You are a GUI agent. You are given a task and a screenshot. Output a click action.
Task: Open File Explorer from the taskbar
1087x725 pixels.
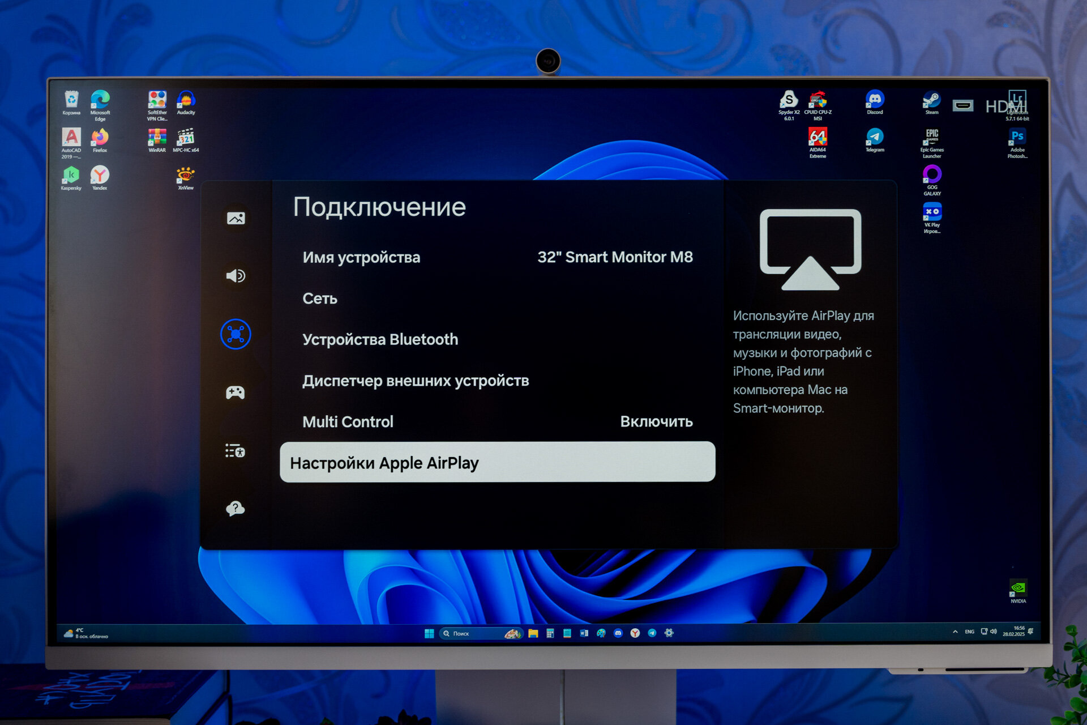pyautogui.click(x=533, y=633)
